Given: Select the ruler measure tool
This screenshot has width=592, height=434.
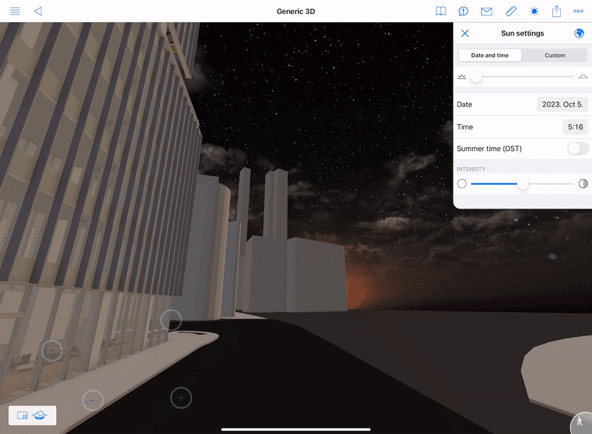Looking at the screenshot, I should coord(511,11).
